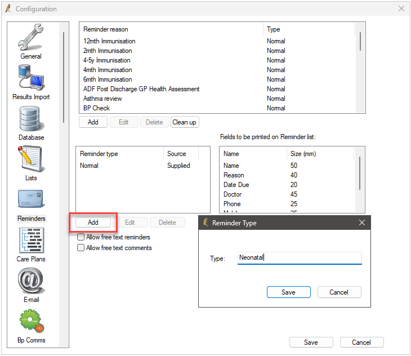Select the Phone field row

pos(287,204)
